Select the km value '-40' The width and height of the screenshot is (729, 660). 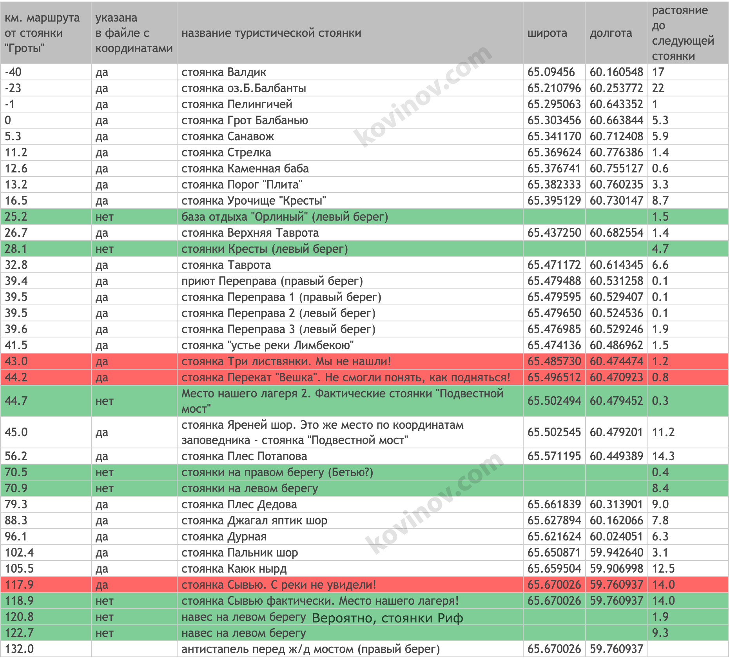click(x=13, y=72)
